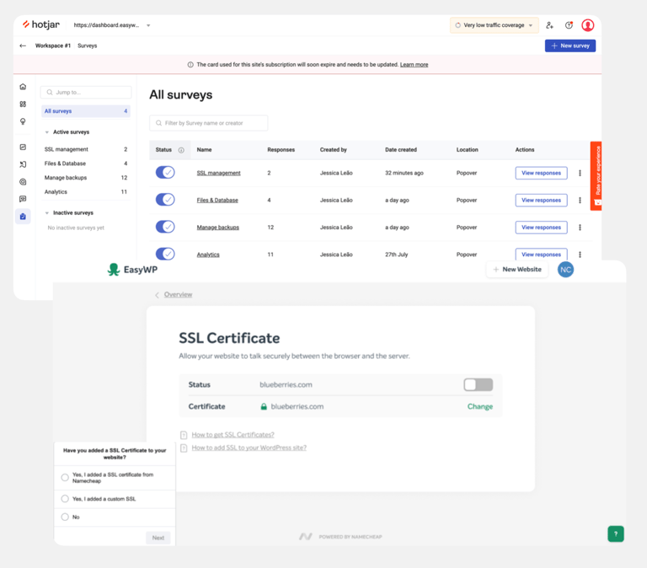Click Learn more in the billing banner
This screenshot has height=568, width=647.
pyautogui.click(x=414, y=65)
